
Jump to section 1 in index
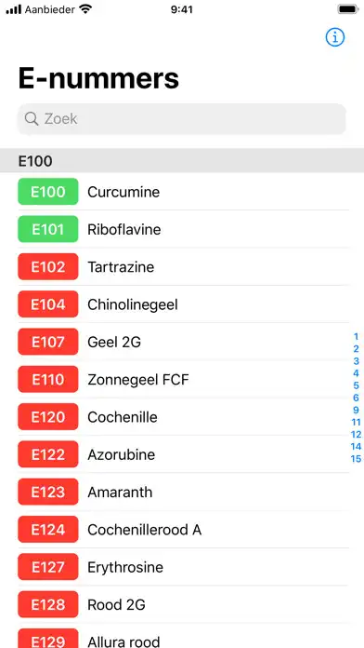tap(357, 337)
